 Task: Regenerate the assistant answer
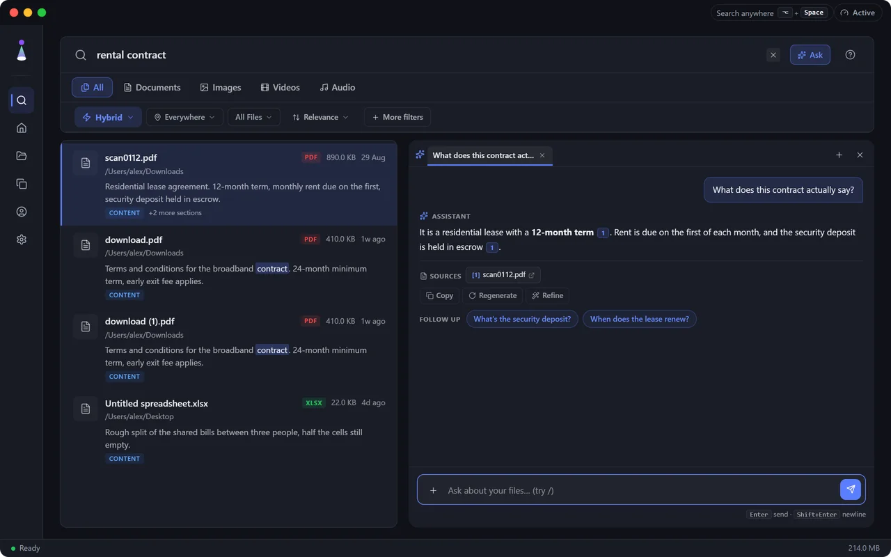(492, 295)
